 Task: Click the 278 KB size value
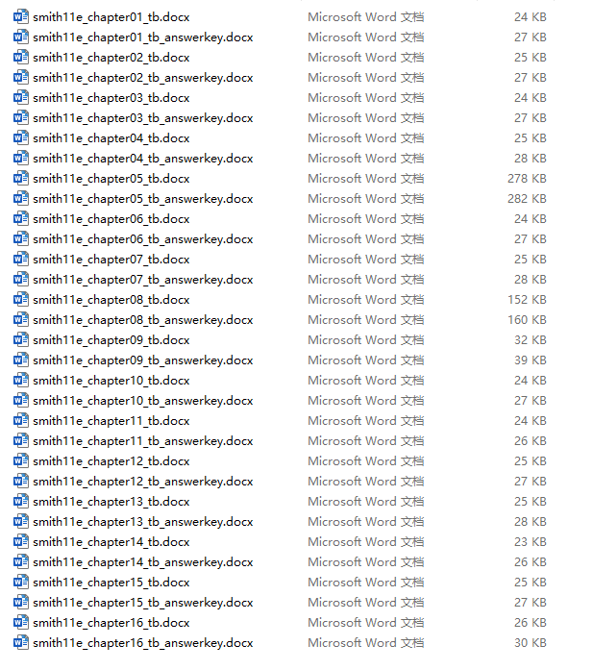[x=527, y=178]
